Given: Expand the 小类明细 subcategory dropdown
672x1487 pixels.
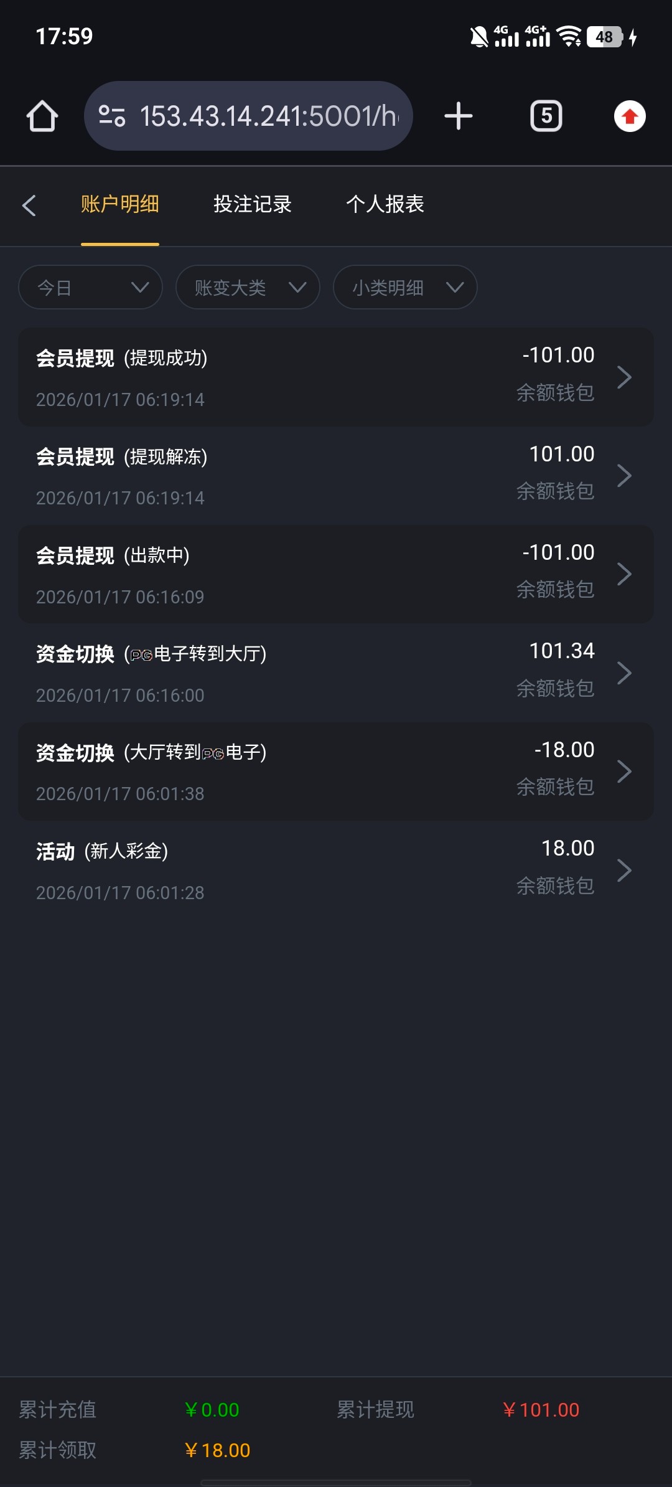Looking at the screenshot, I should [x=405, y=288].
